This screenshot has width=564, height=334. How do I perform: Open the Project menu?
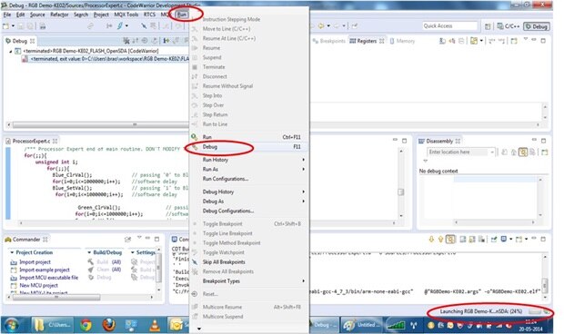pyautogui.click(x=101, y=15)
